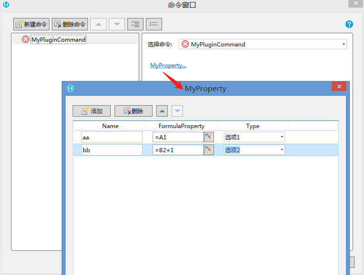This screenshot has width=364, height=275.
Task: Edit the formula field =B2+1
Action: pos(178,150)
